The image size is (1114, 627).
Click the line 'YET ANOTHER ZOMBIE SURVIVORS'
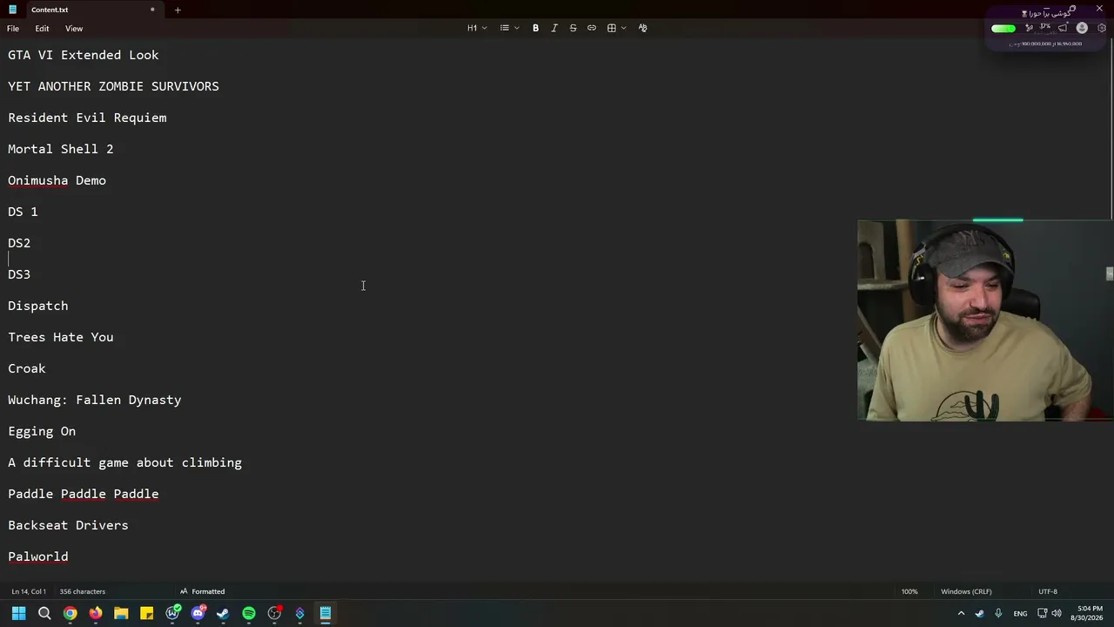[x=113, y=86]
